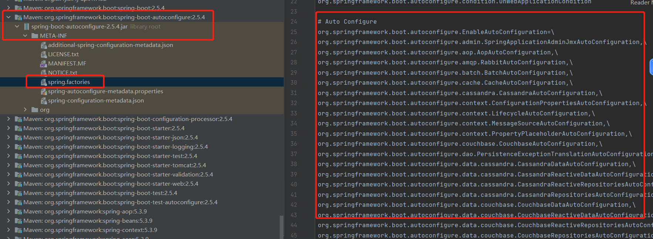Expand spring-boot-starter-test:2.5.4 library

9,156
